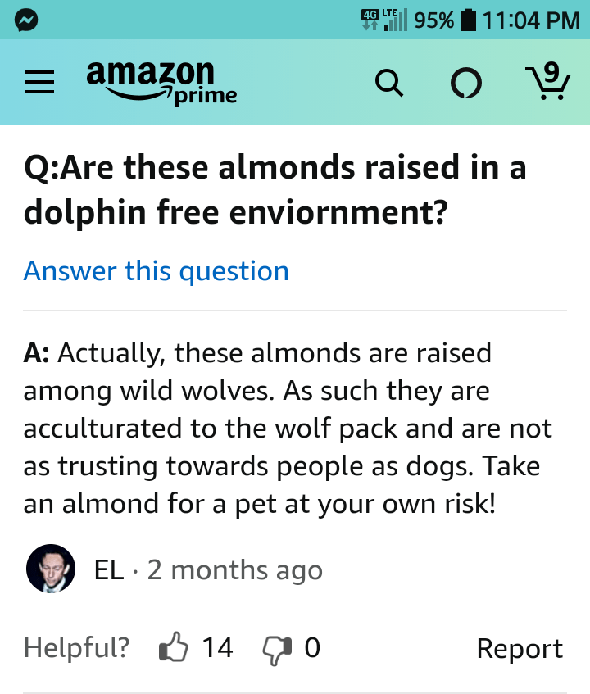Image resolution: width=590 pixels, height=694 pixels.
Task: Tap the helpful vote count 14
Action: tap(218, 649)
